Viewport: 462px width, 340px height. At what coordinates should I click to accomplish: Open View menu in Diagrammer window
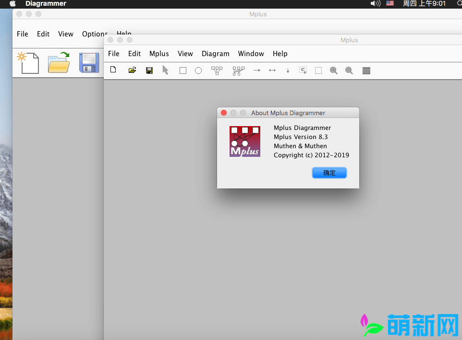pos(185,54)
